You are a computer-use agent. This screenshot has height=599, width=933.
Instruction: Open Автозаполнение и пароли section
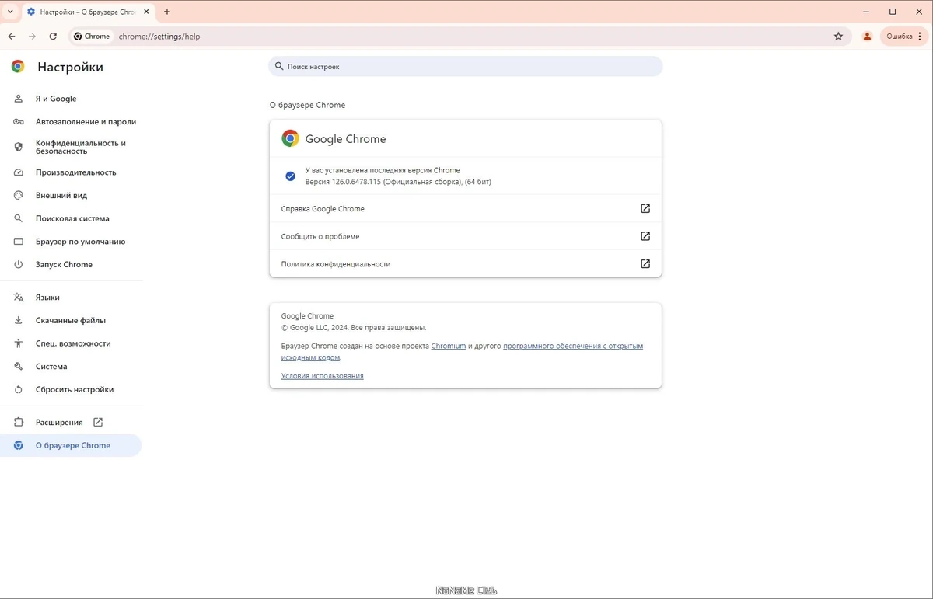[x=71, y=122]
